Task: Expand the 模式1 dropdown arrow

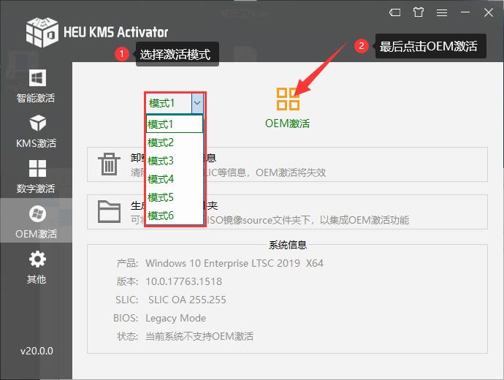Action: coord(197,103)
